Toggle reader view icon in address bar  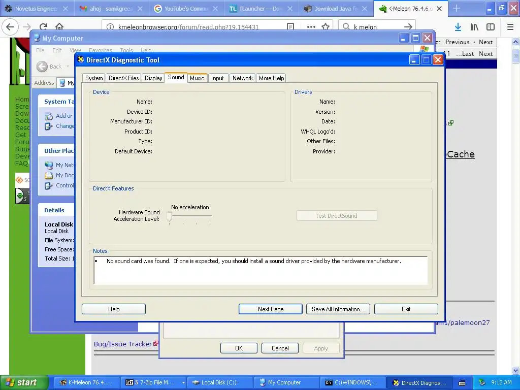[x=290, y=27]
